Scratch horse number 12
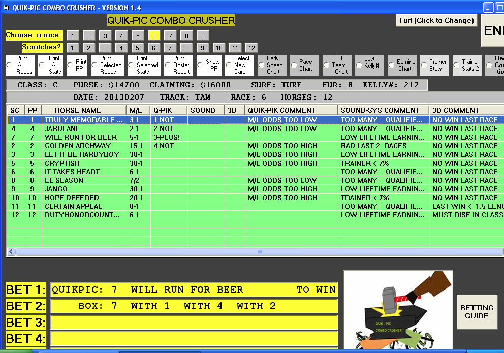 click(251, 48)
